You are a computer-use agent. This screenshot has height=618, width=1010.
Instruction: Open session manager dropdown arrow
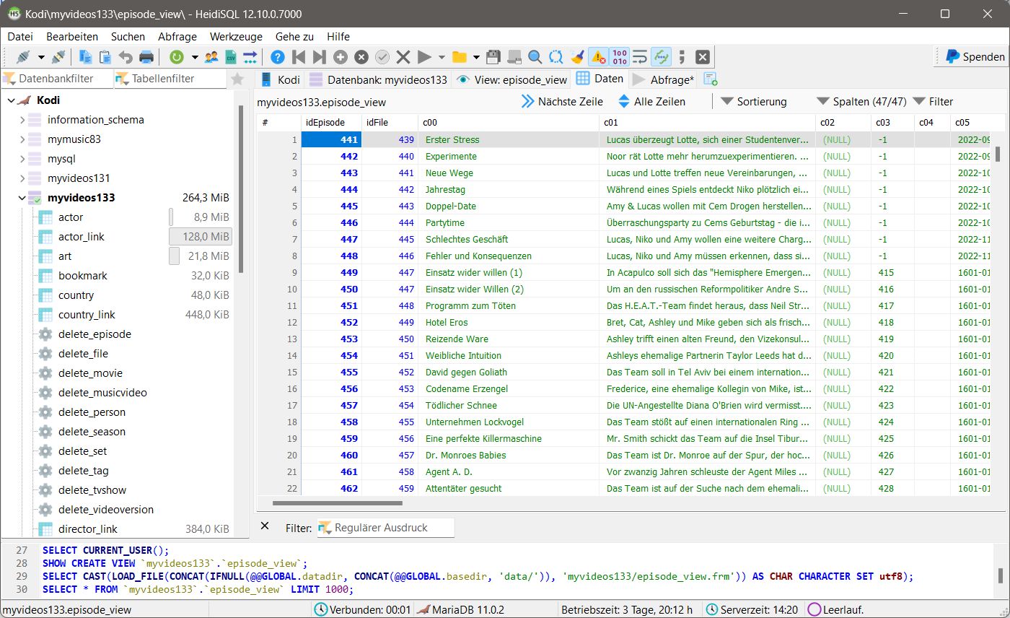pos(41,57)
